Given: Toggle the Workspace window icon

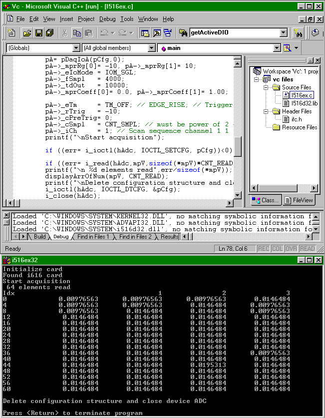Looking at the screenshot, I should (x=145, y=33).
